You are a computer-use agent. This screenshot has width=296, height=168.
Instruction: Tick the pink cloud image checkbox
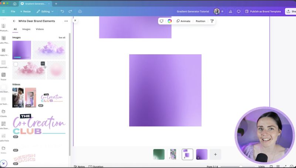point(16,64)
